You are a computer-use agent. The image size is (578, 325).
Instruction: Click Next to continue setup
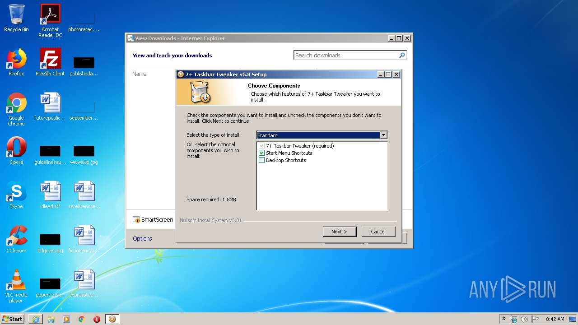coord(340,232)
